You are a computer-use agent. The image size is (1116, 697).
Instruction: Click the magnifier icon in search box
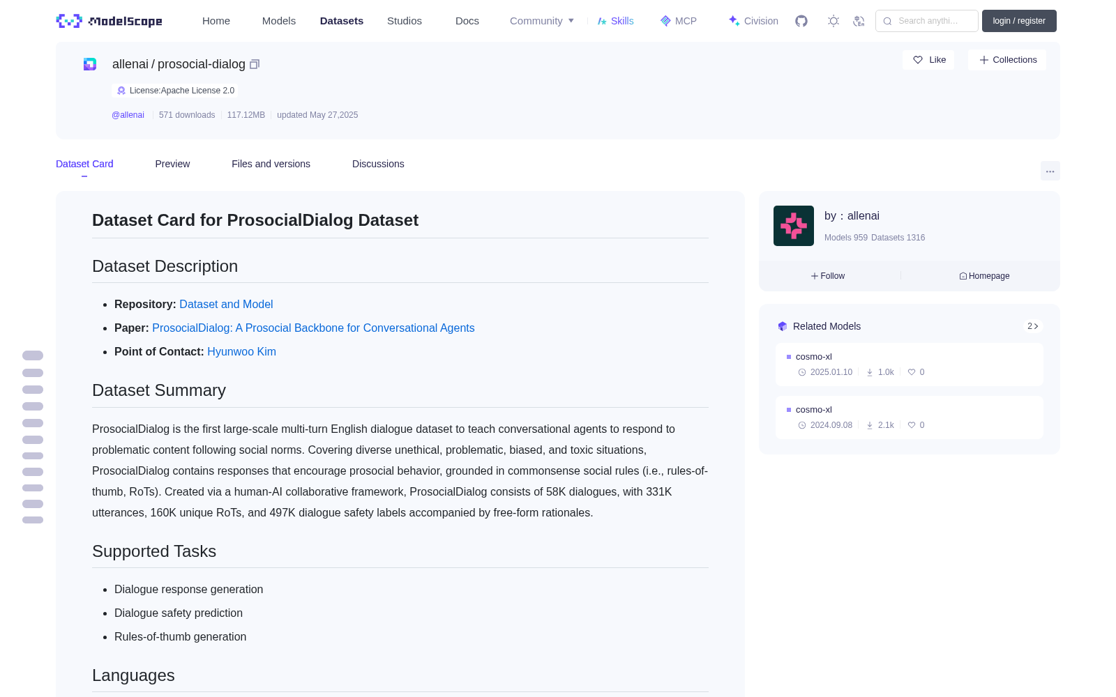click(888, 21)
